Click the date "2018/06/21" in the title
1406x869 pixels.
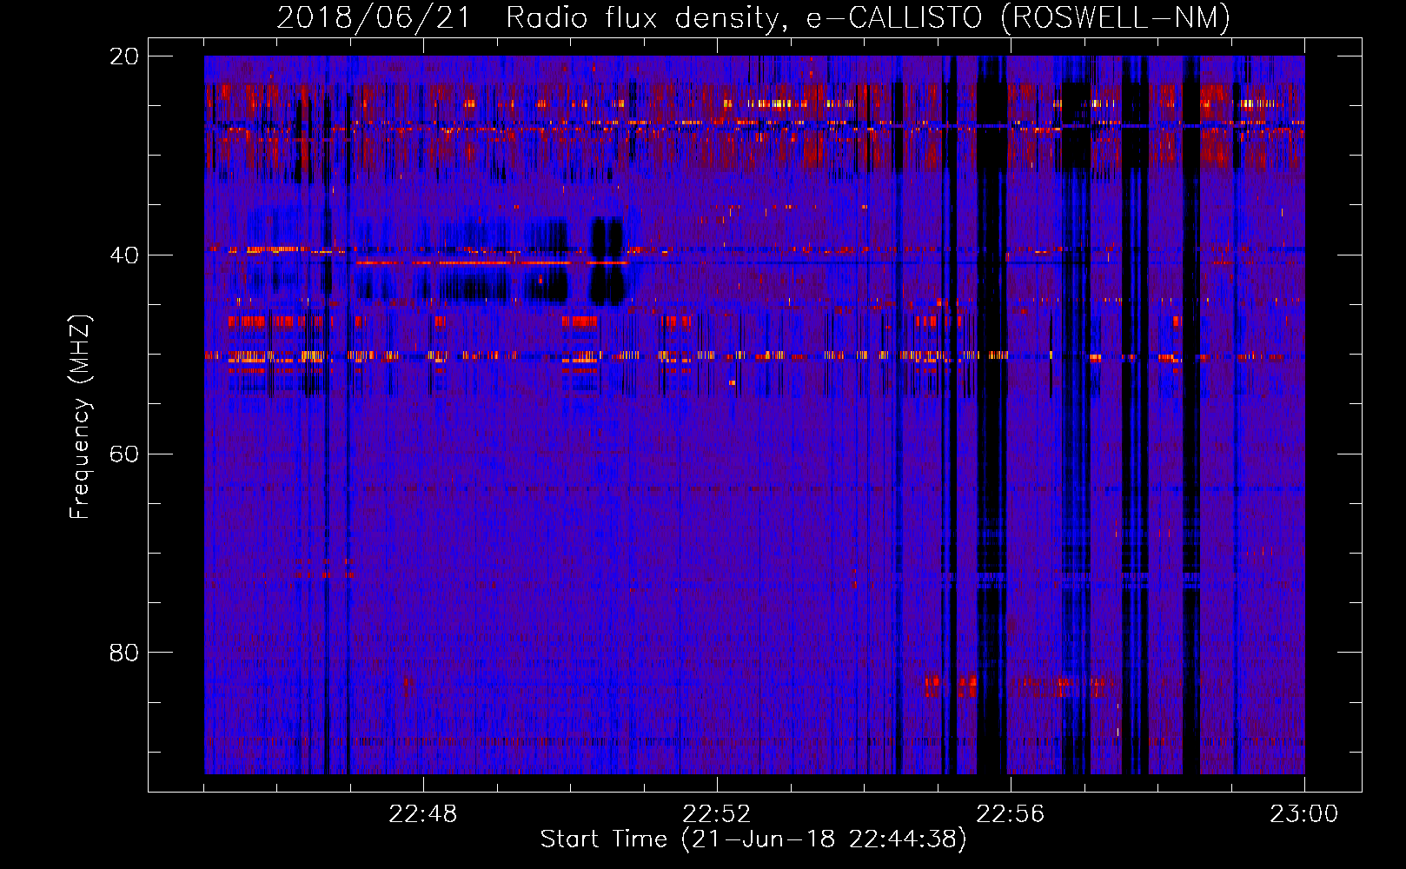374,17
